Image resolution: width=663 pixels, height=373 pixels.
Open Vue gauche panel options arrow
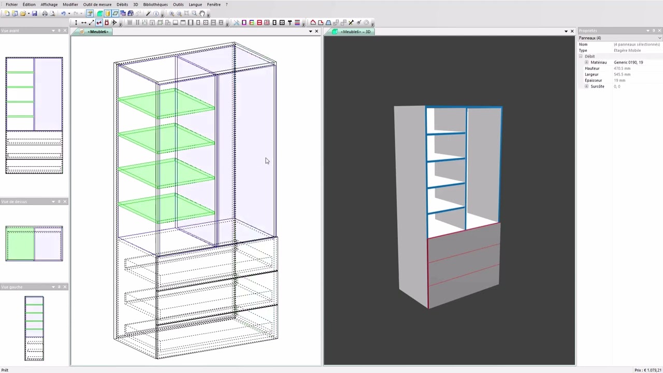coord(53,287)
